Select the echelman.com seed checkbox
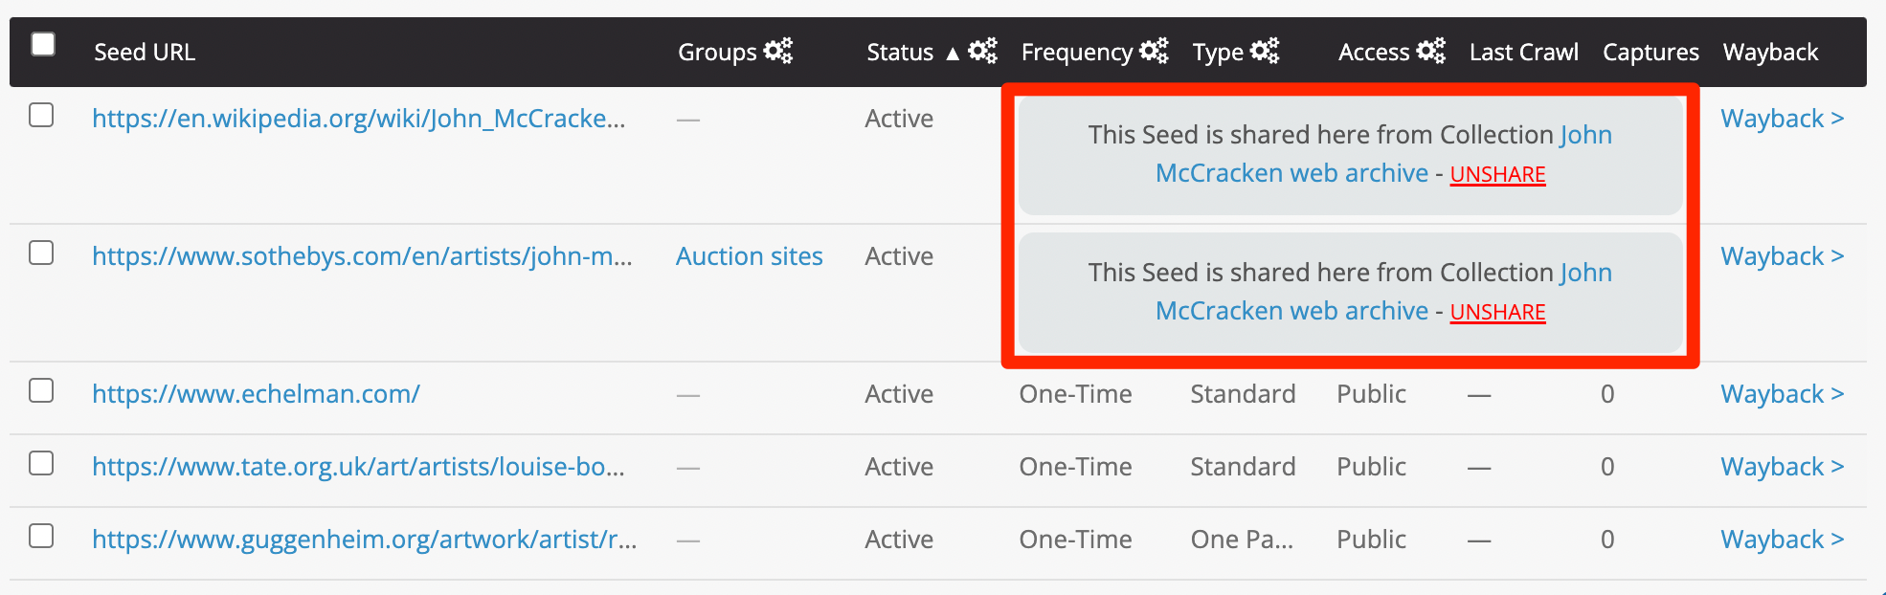 coord(41,391)
